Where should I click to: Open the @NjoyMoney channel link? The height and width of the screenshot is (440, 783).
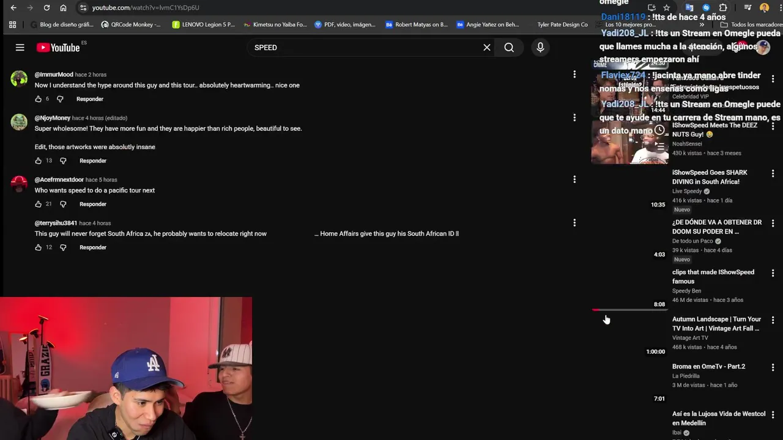pyautogui.click(x=53, y=118)
